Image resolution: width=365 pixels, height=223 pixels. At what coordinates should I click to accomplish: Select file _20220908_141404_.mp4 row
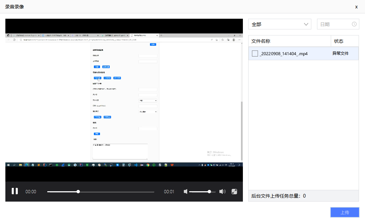(x=303, y=53)
